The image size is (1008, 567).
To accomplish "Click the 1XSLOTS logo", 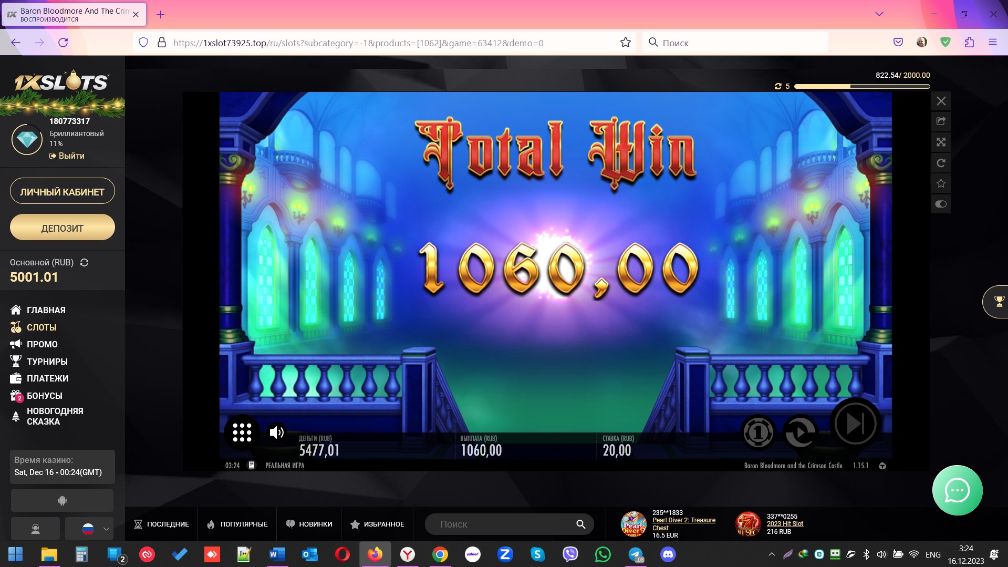I will (x=61, y=81).
